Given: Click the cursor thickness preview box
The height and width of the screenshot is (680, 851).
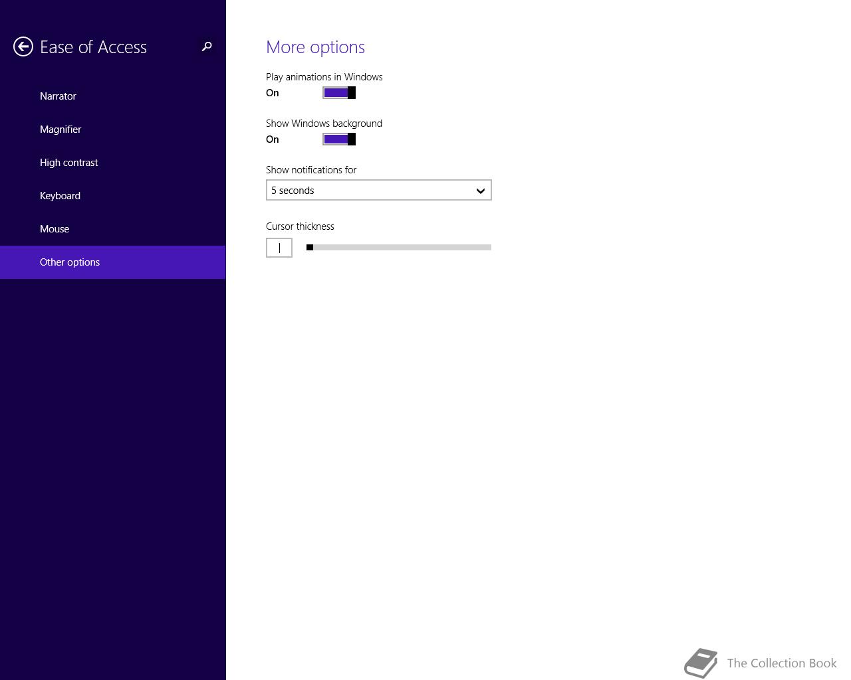Looking at the screenshot, I should coord(279,248).
